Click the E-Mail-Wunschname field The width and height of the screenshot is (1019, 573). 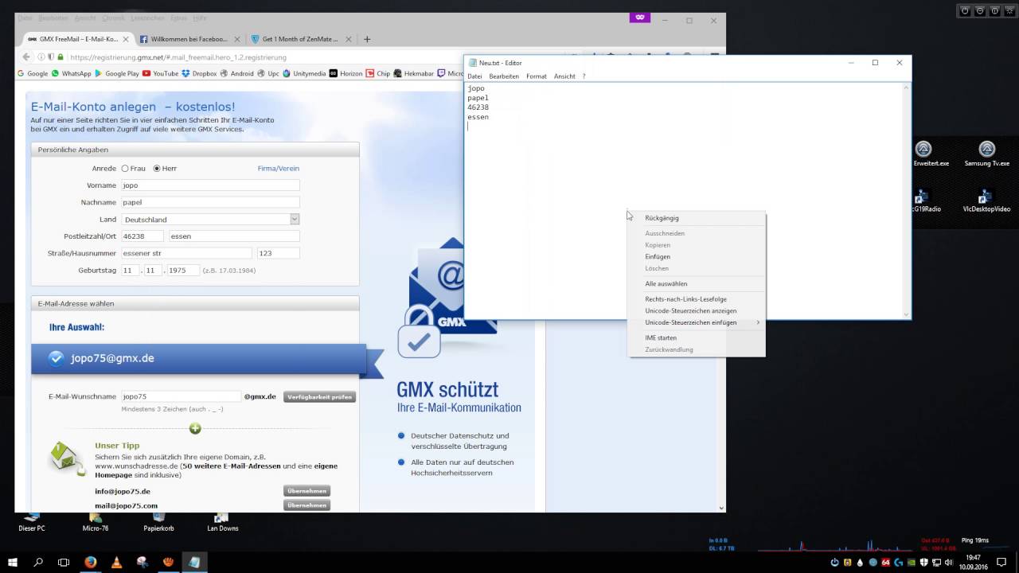[180, 396]
